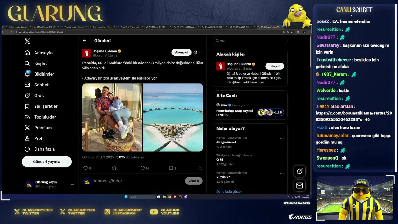
Task: Click repost icon on the post
Action: coord(114,168)
